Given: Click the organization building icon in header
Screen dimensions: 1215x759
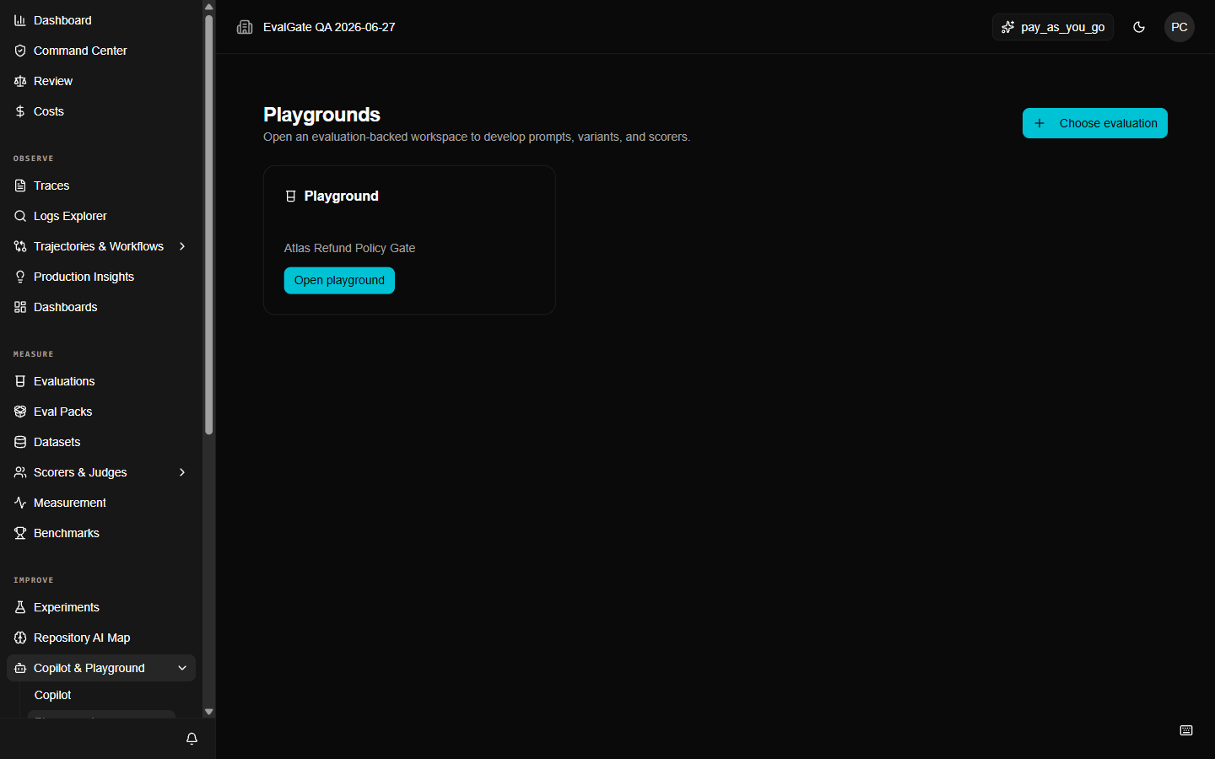Looking at the screenshot, I should 245,27.
